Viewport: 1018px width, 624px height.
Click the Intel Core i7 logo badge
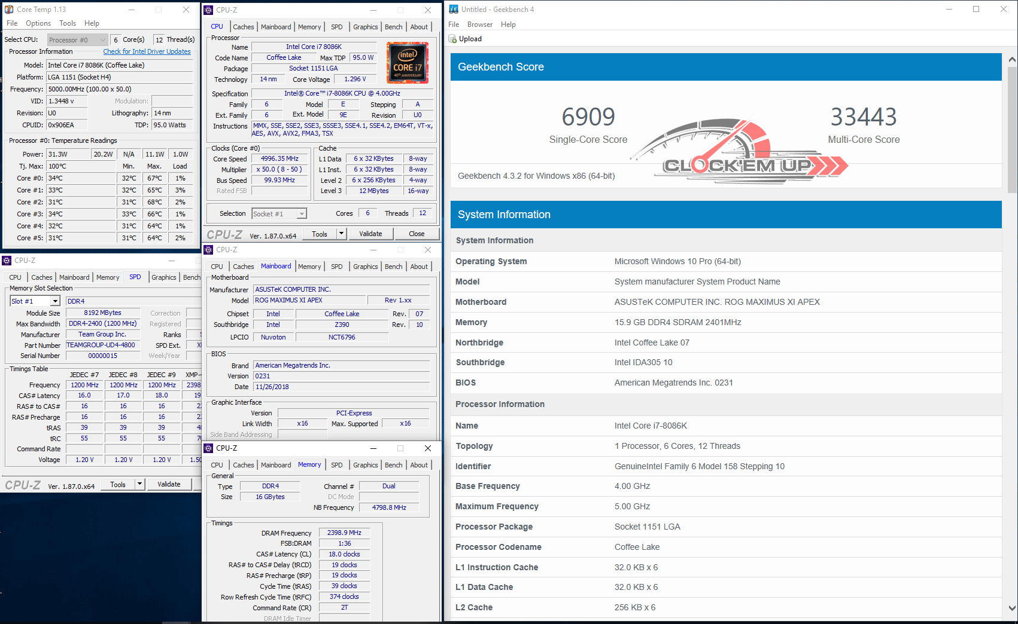pos(407,62)
